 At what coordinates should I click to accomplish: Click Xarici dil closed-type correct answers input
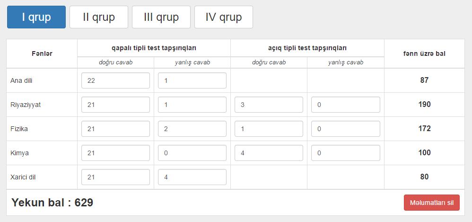click(115, 177)
